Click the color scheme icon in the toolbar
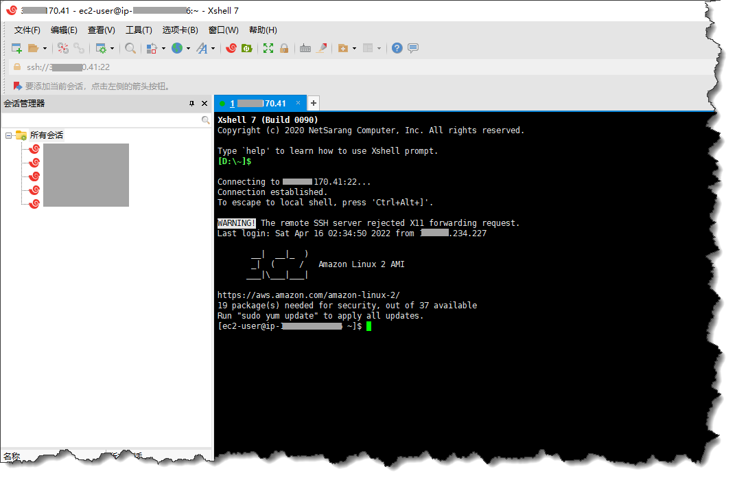Viewport: 737px width, 480px height. 152,48
